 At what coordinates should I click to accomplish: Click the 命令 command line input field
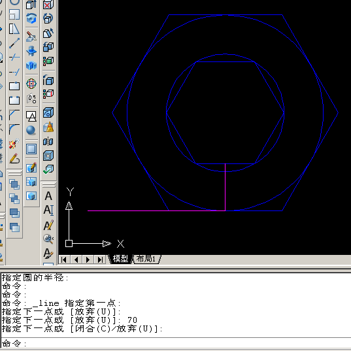coord(176,343)
